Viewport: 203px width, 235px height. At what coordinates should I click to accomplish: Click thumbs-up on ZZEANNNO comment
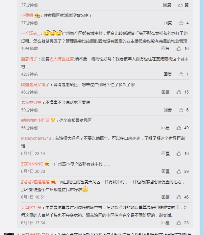[x=179, y=171]
